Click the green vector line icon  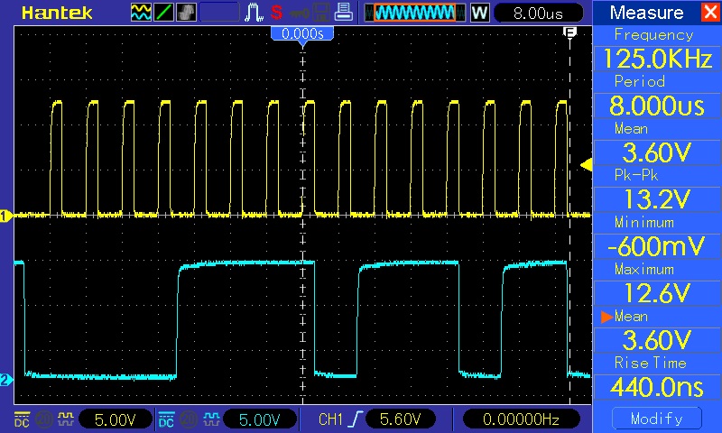pos(164,13)
